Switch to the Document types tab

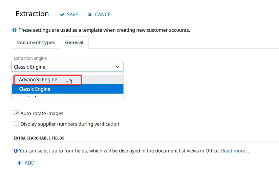[x=36, y=43]
